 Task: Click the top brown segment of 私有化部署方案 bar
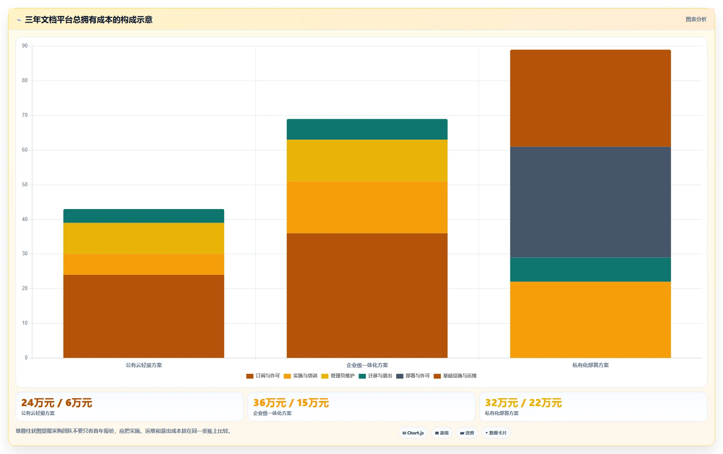tap(590, 98)
